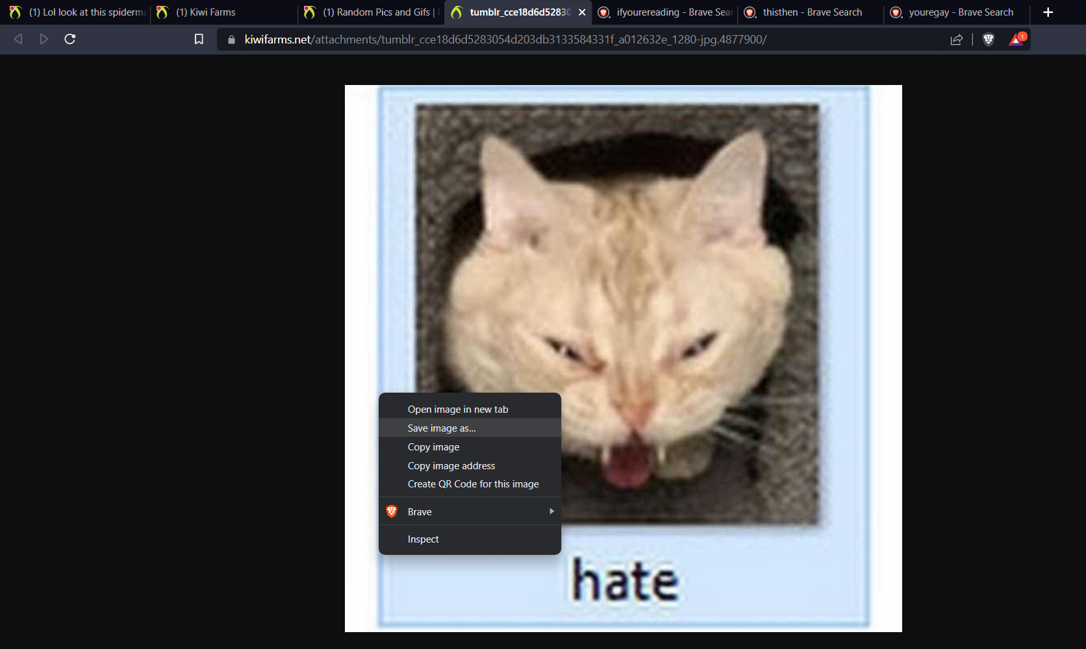Switch to the Kiwi Farms tab
Image resolution: width=1086 pixels, height=649 pixels.
click(223, 12)
